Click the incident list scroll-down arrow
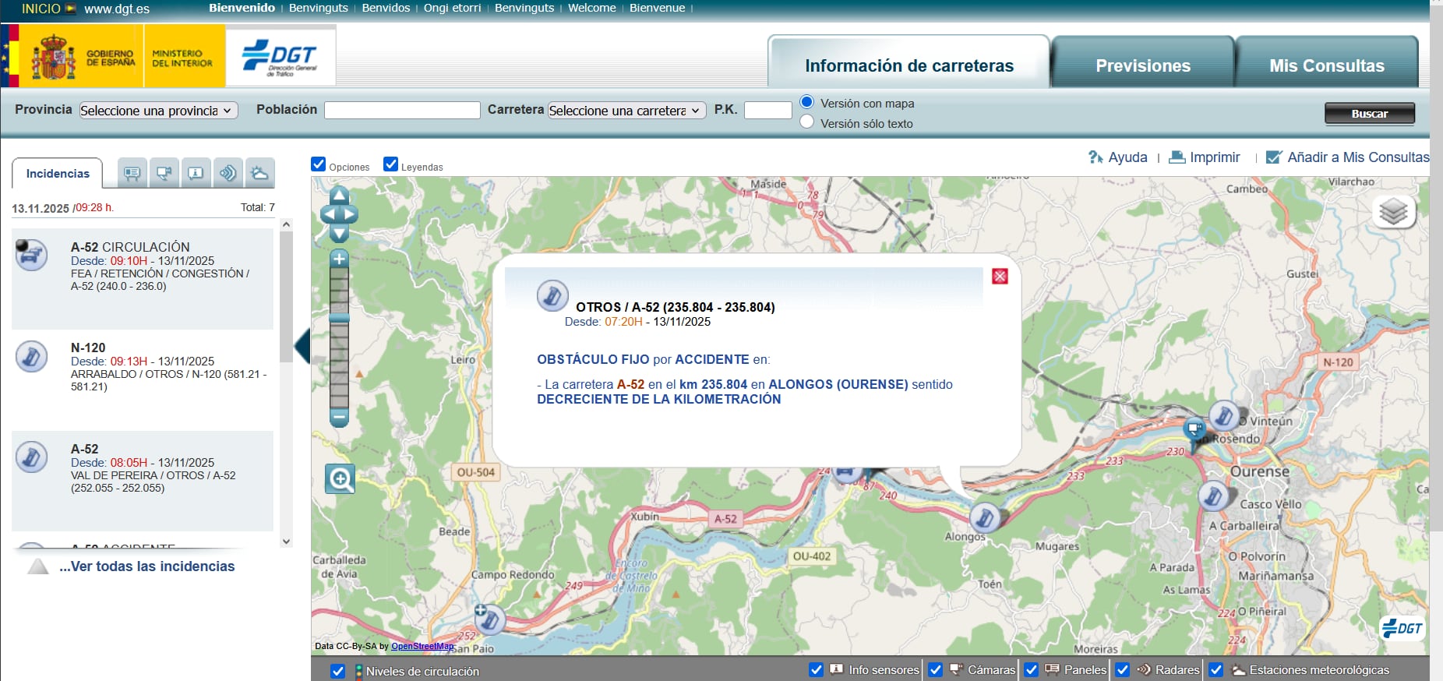Screen dimensions: 1443x681 286,542
